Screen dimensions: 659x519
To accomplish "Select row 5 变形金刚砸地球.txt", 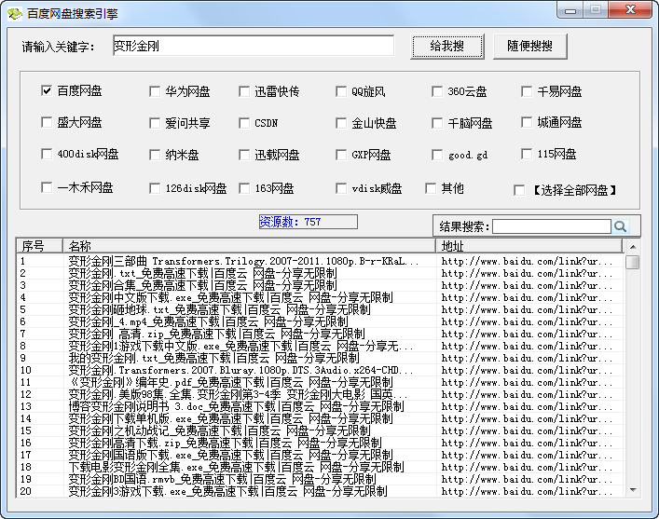I will point(320,309).
